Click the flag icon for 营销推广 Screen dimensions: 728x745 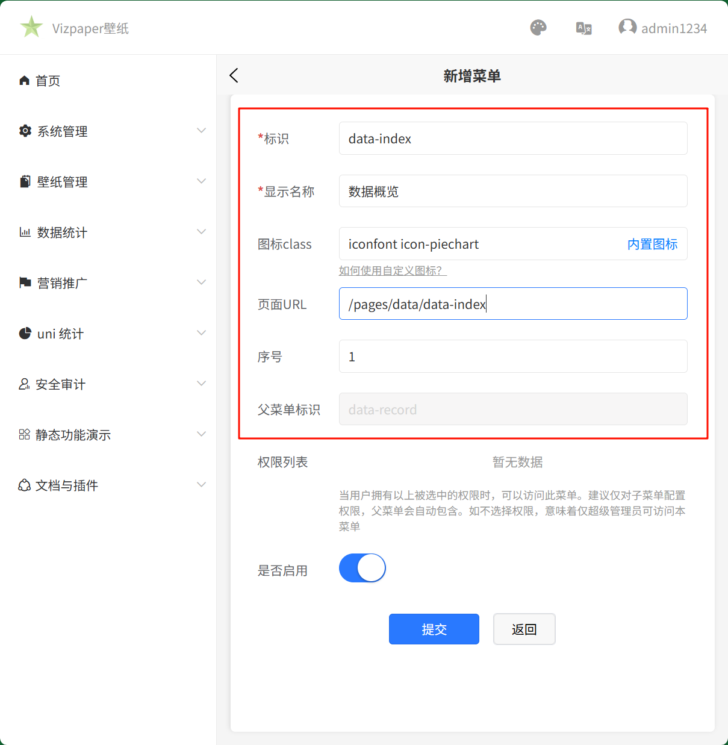[25, 282]
